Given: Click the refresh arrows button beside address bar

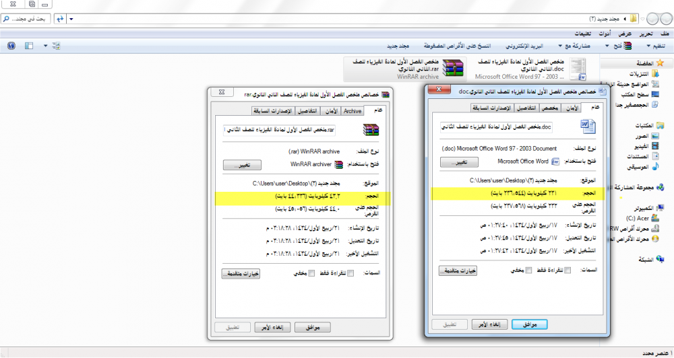Looking at the screenshot, I should [60, 18].
